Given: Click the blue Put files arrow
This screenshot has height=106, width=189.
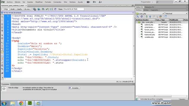Looking at the screenshot, I should [x=150, y=17].
